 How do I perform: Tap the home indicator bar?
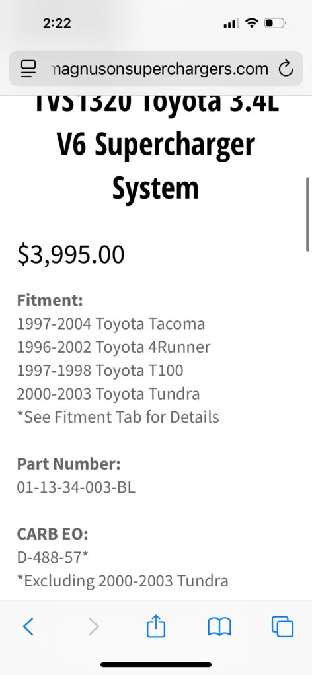pos(156,664)
